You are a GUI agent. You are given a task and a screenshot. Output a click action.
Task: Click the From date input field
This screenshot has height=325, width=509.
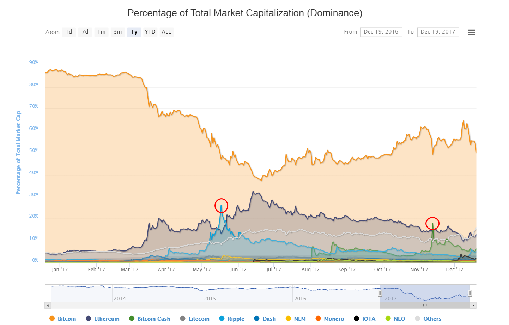[381, 32]
